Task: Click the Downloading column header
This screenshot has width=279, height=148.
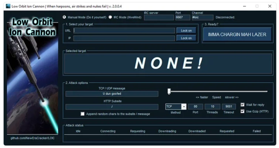Action: 167,131
